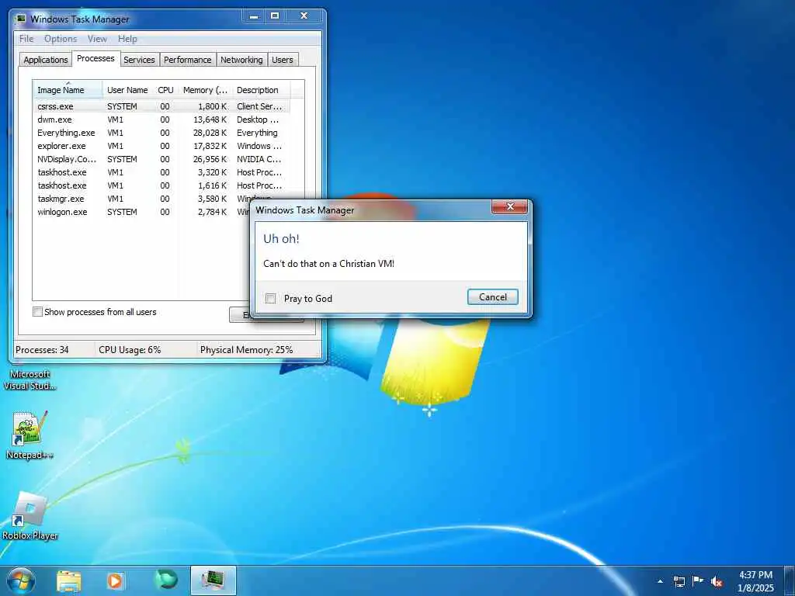Click Show desktop strip on taskbar

pyautogui.click(x=790, y=580)
